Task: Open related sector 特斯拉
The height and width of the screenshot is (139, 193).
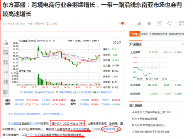Action: pos(105,100)
